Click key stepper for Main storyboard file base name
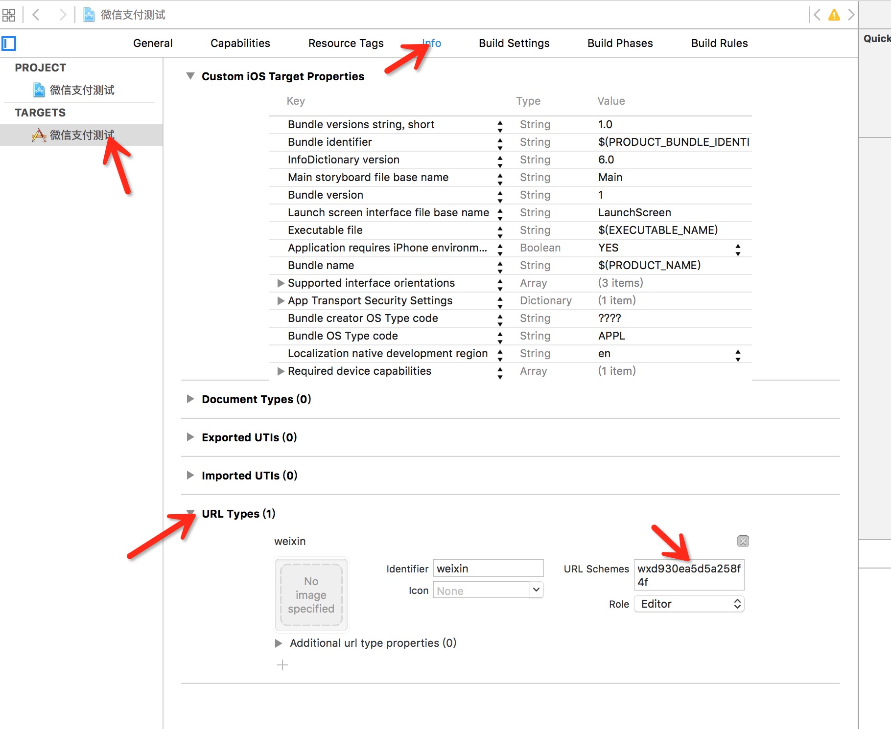Viewport: 891px width, 729px height. (x=500, y=179)
